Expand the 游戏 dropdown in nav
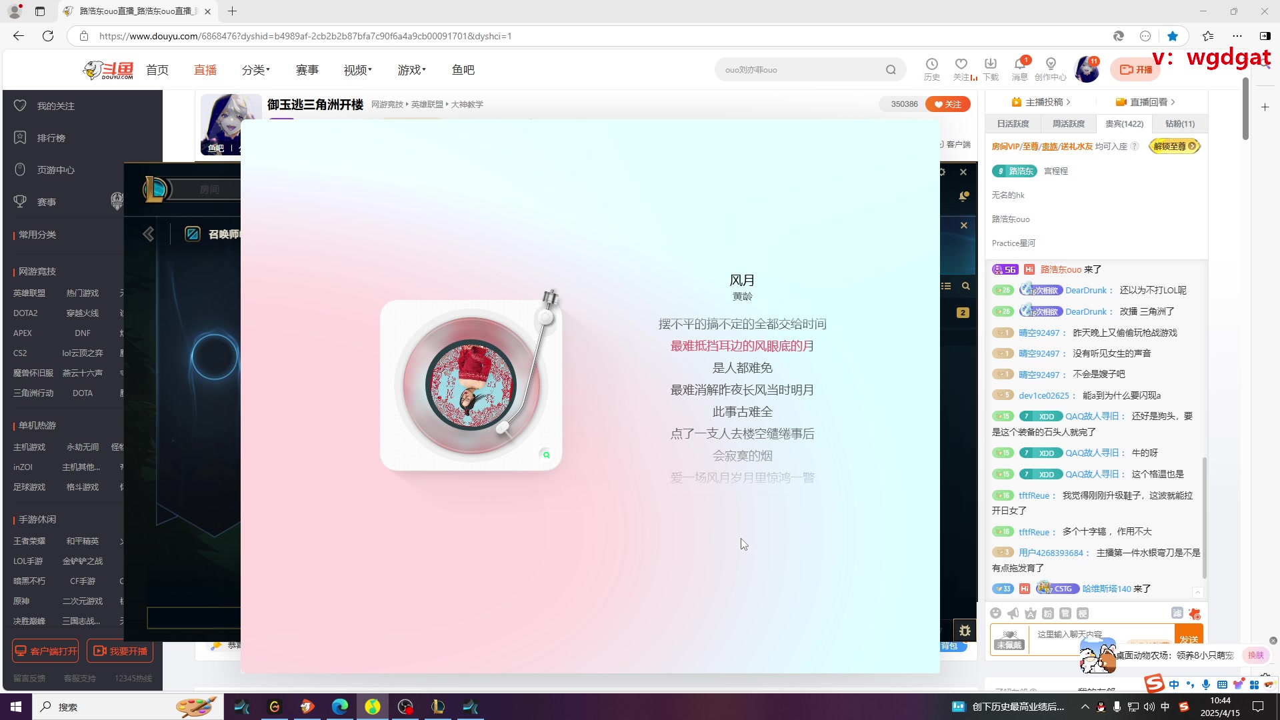 point(412,70)
